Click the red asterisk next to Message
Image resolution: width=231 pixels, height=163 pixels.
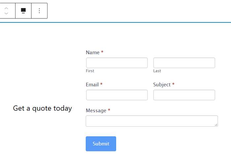pos(109,110)
